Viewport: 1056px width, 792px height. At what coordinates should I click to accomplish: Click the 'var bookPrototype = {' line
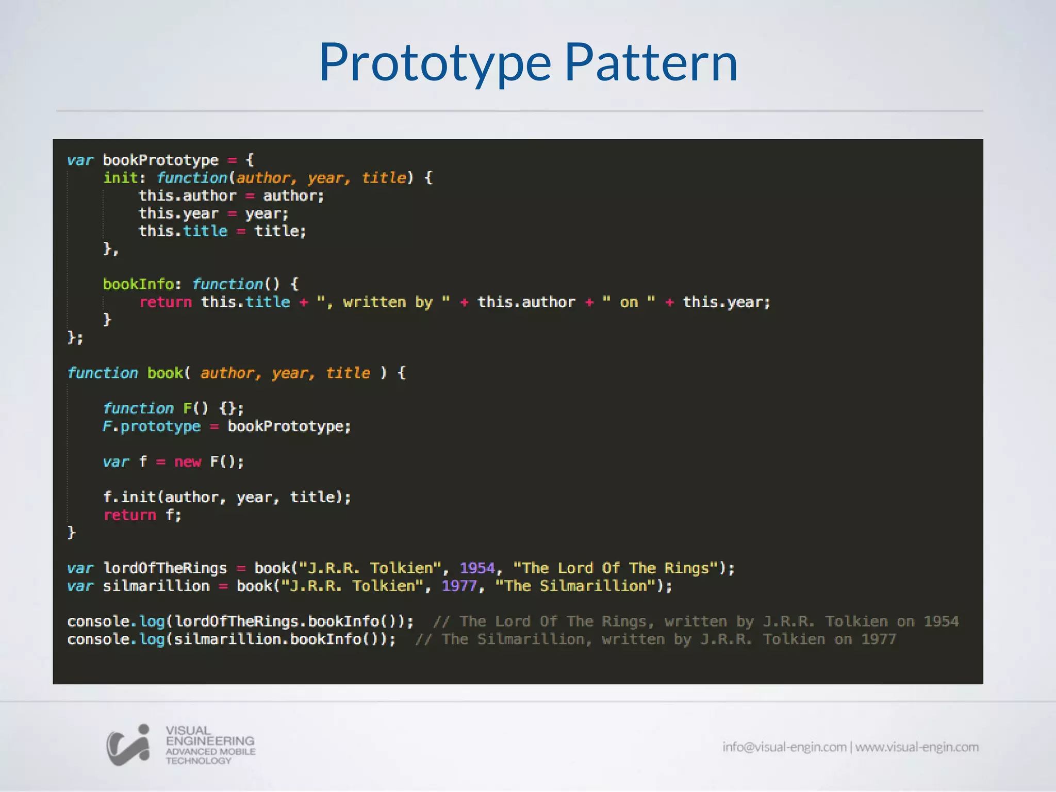[160, 160]
